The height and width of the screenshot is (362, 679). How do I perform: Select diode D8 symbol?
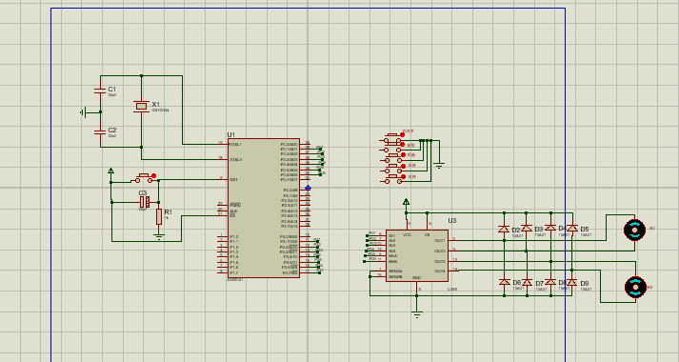point(550,282)
